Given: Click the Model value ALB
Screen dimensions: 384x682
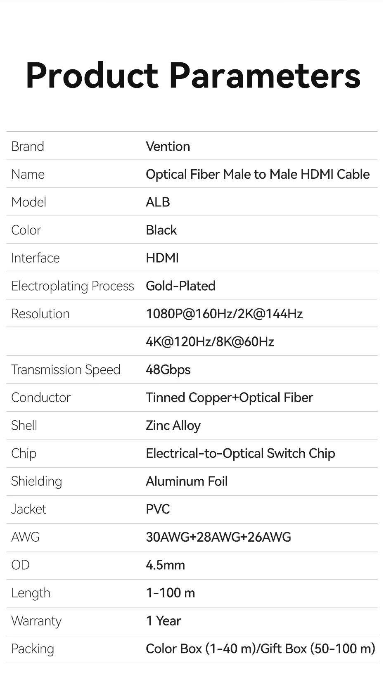Looking at the screenshot, I should coord(158,202).
